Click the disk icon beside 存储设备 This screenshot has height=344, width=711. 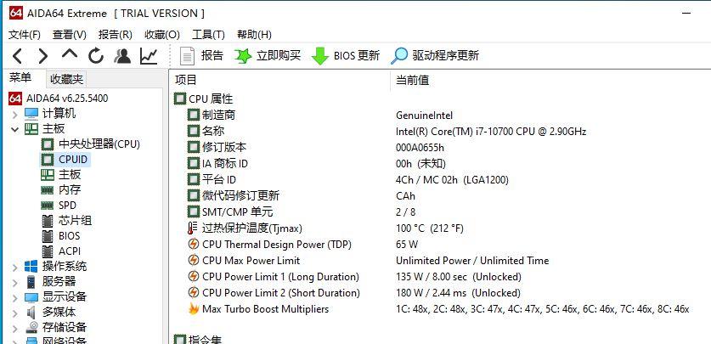click(x=31, y=328)
